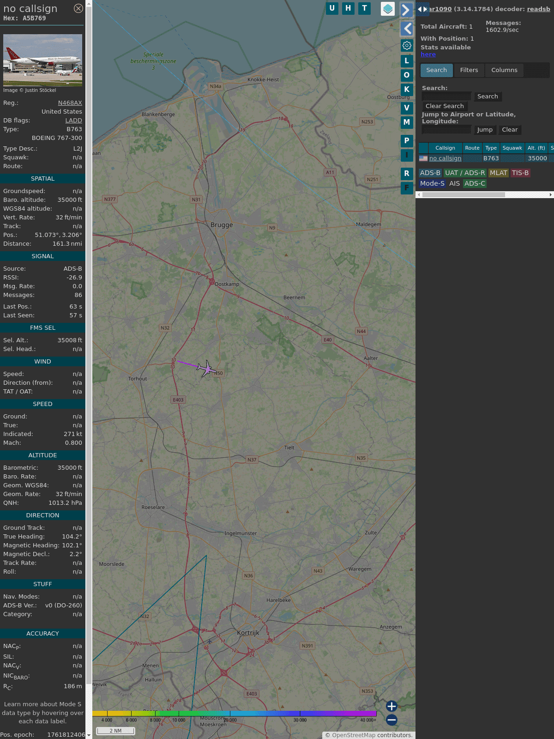
Task: Click the US flag in aircraft row
Action: coord(423,158)
